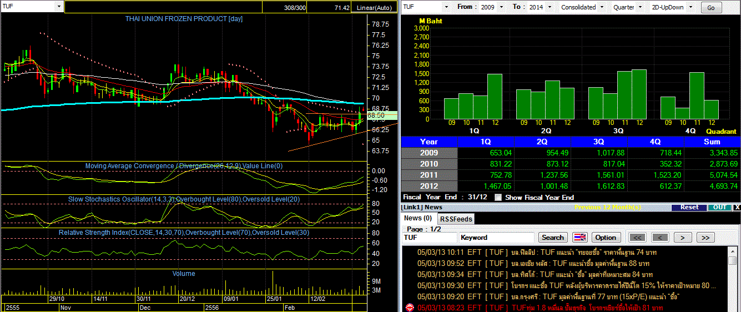741x312 pixels.
Task: Open the Consolidated statement type dropdown
Action: tap(603, 7)
